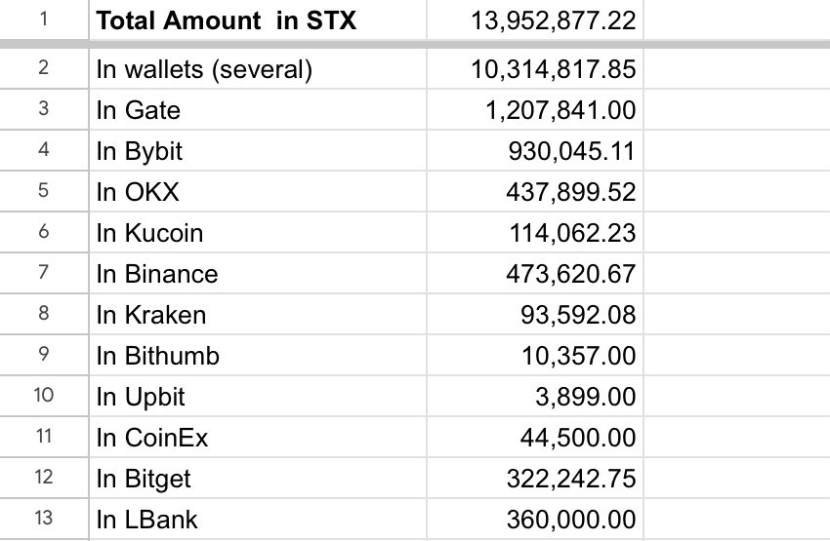Select the In Binance cell
The image size is (830, 541).
click(x=156, y=274)
